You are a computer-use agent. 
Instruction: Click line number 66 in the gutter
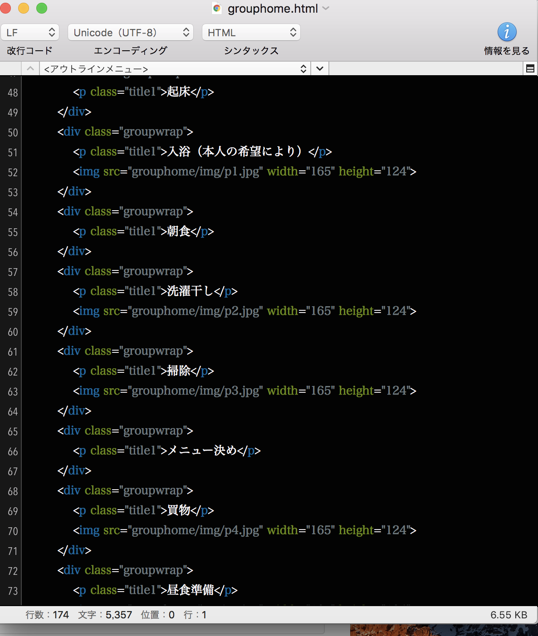[13, 452]
